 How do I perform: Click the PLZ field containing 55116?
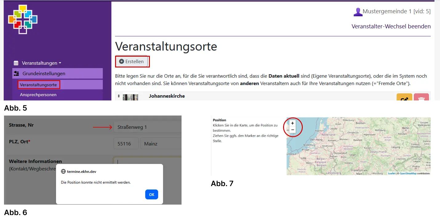click(x=126, y=144)
